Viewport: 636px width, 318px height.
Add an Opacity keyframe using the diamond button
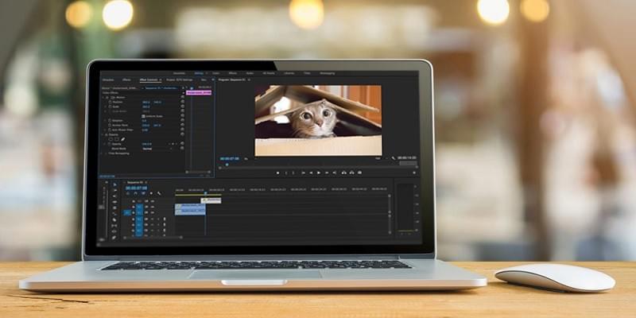click(x=173, y=144)
